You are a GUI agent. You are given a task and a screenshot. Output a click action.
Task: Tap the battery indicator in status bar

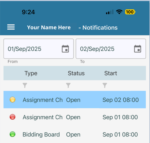click(130, 12)
